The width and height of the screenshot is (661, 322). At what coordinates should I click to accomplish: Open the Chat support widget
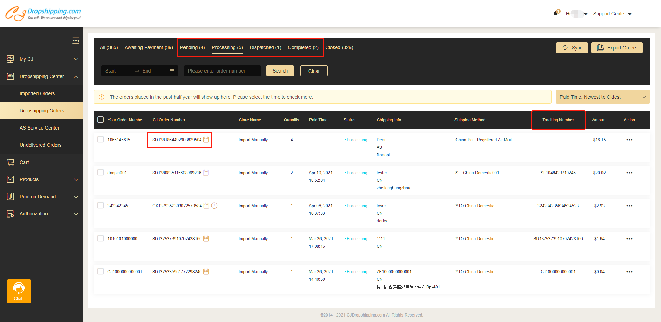pyautogui.click(x=19, y=291)
